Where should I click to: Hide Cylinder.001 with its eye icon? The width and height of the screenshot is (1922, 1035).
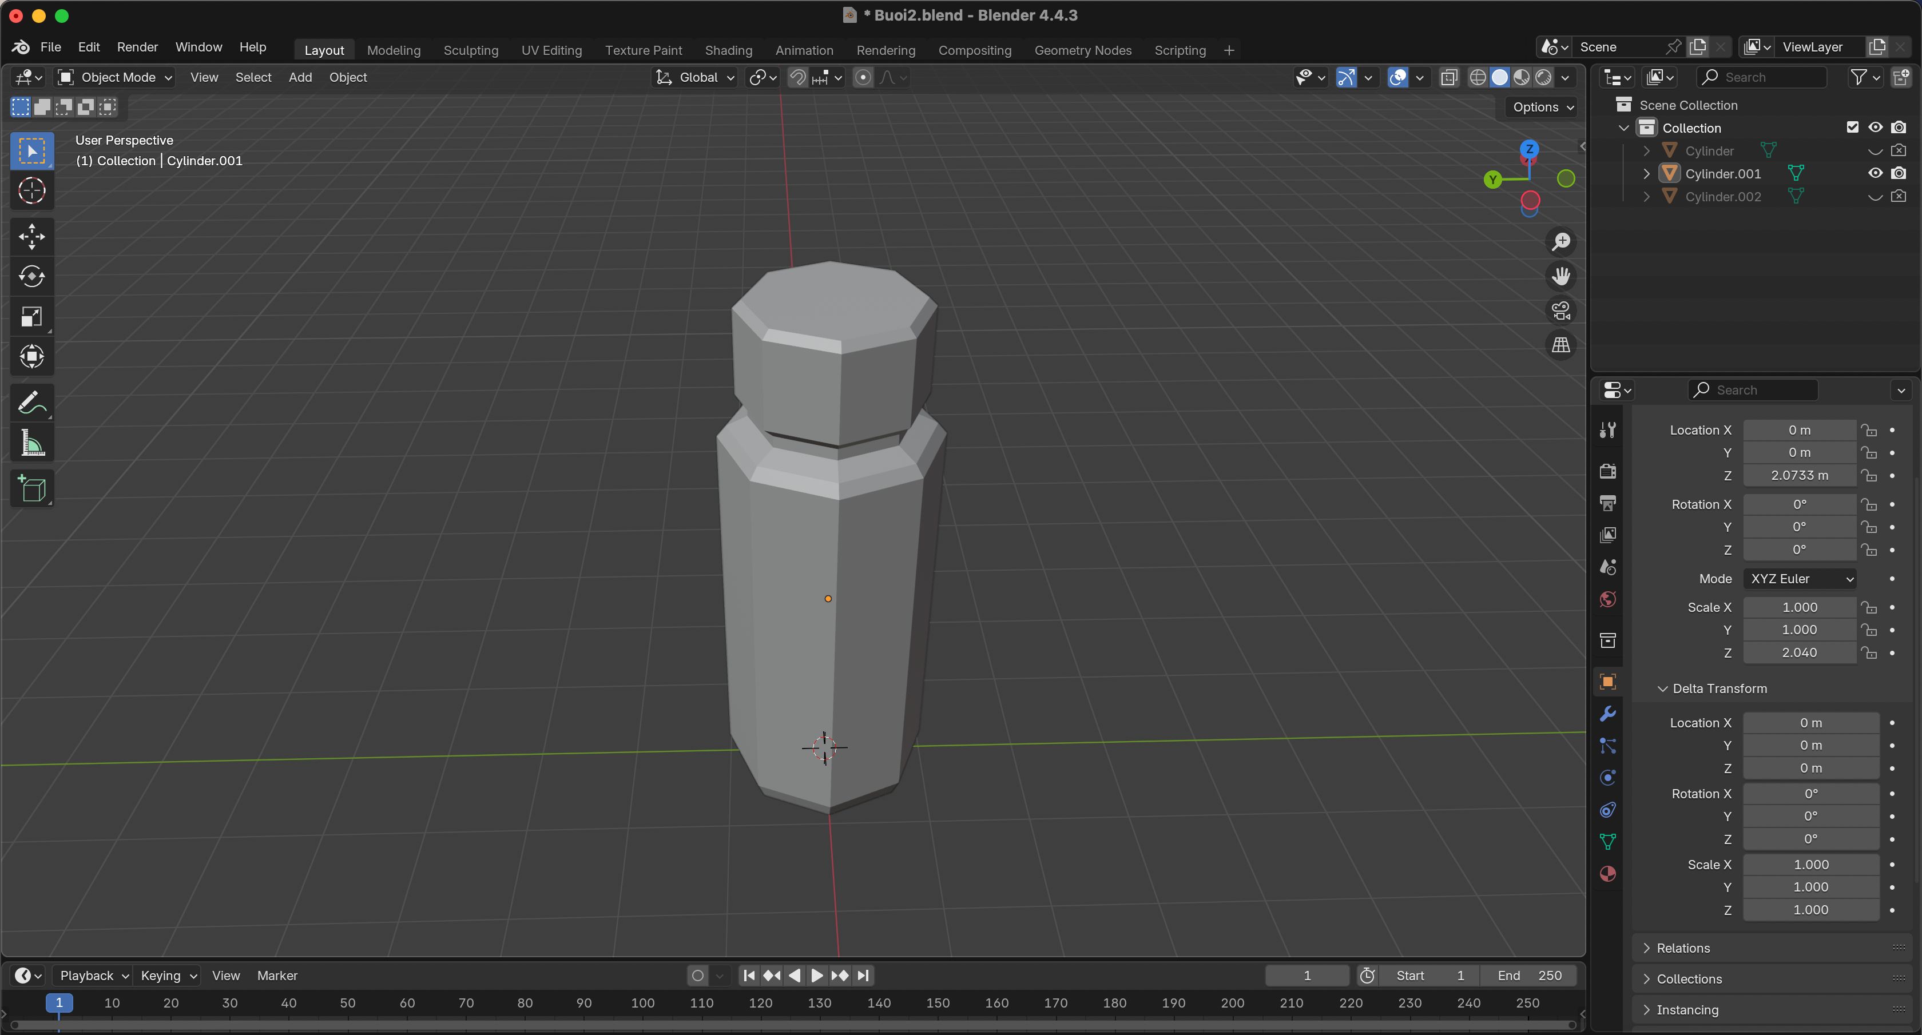pyautogui.click(x=1875, y=174)
